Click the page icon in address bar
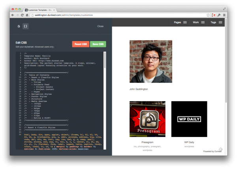237x169 pixels. 32,15
